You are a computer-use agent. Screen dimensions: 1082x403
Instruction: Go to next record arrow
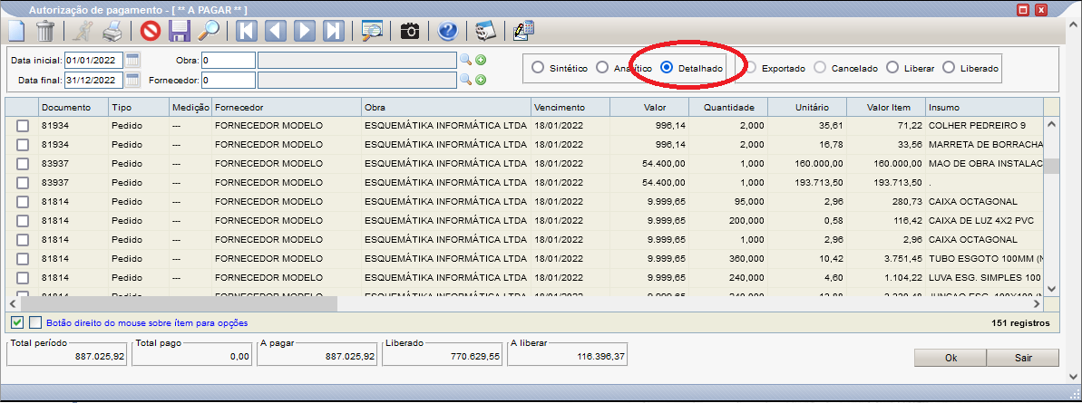[305, 31]
